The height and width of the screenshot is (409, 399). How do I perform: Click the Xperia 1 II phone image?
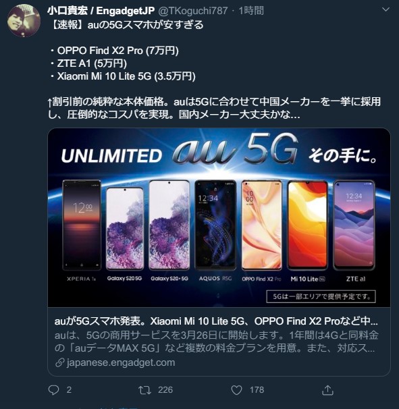click(x=82, y=225)
